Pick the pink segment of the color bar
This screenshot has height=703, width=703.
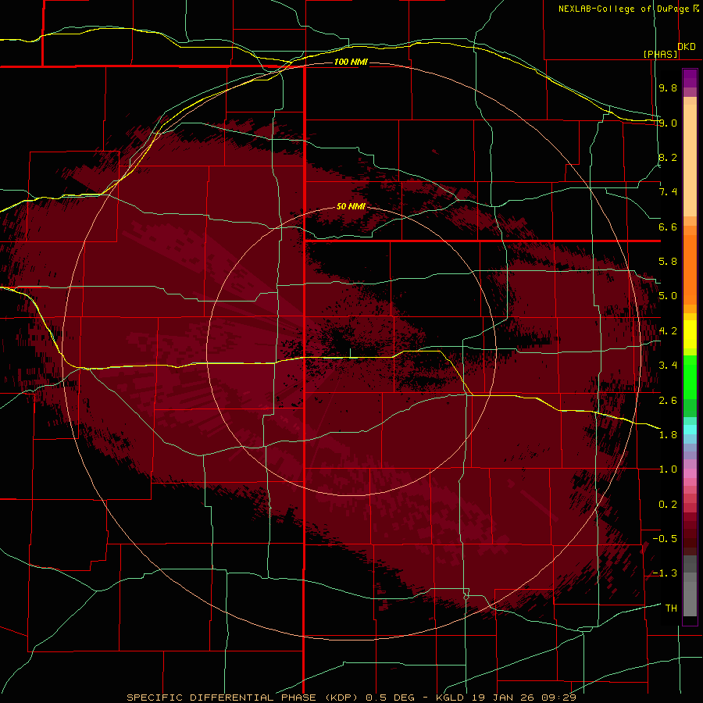[x=690, y=473]
